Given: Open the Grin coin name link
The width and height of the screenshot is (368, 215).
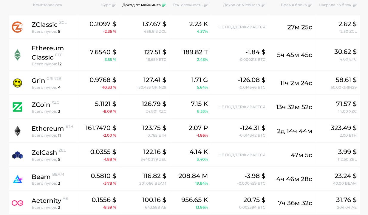Looking at the screenshot, I should tap(38, 81).
